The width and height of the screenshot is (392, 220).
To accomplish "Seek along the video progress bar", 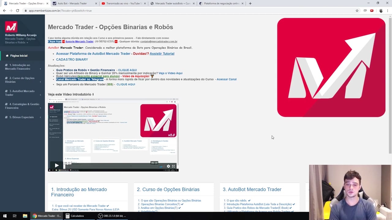I will point(111,167).
